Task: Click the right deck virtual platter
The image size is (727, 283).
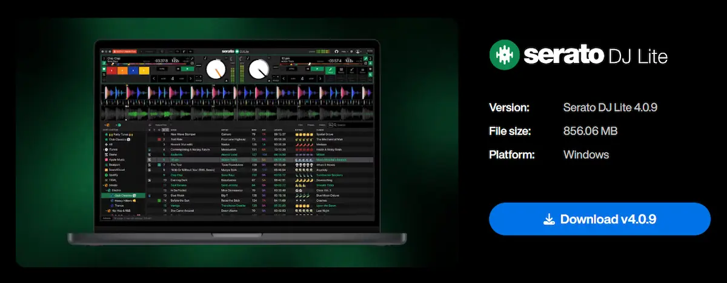Action: pos(259,69)
